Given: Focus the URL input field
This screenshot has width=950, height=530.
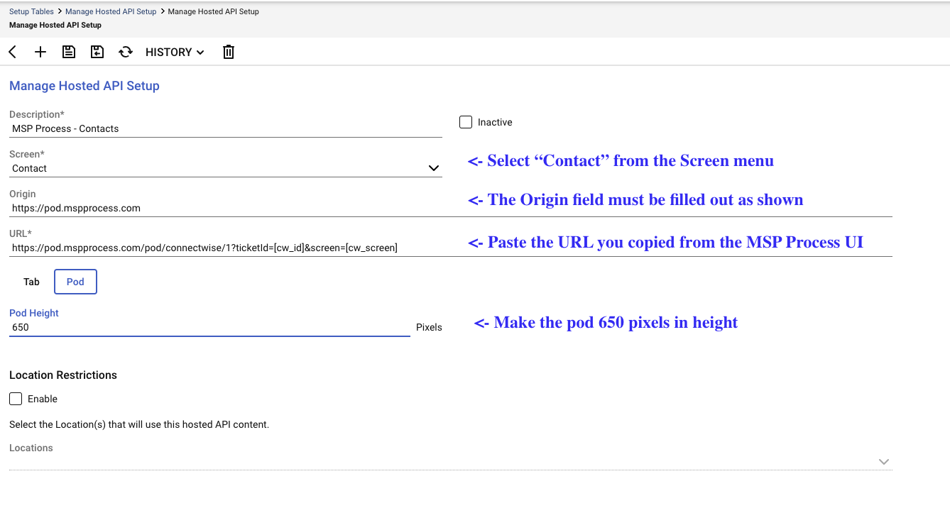Looking at the screenshot, I should click(451, 248).
